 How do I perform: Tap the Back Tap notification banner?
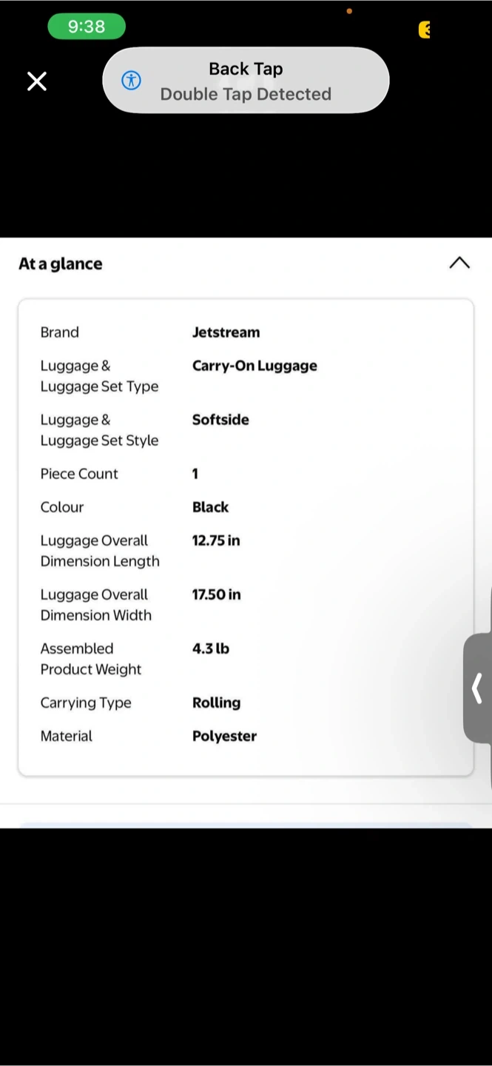click(x=246, y=81)
